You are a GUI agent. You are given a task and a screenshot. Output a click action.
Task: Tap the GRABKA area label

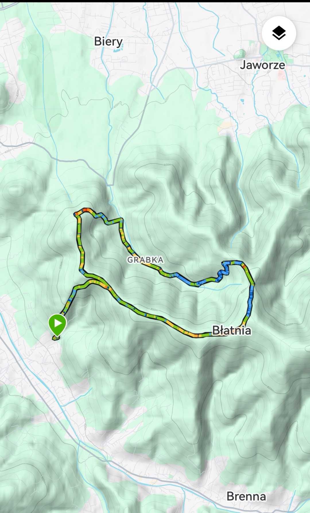click(x=146, y=260)
